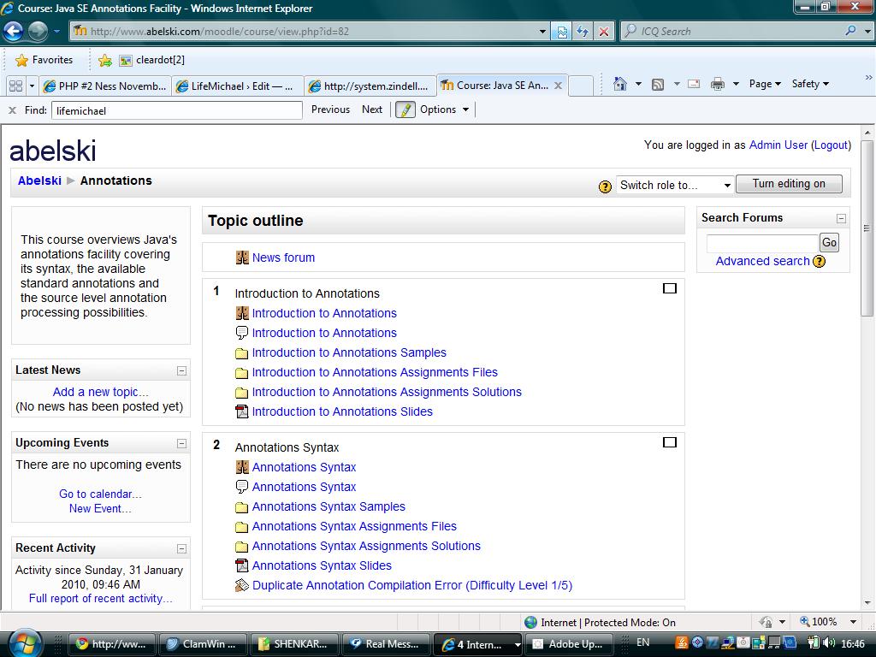Click the Refresh page icon
This screenshot has height=657, width=876.
coord(583,32)
